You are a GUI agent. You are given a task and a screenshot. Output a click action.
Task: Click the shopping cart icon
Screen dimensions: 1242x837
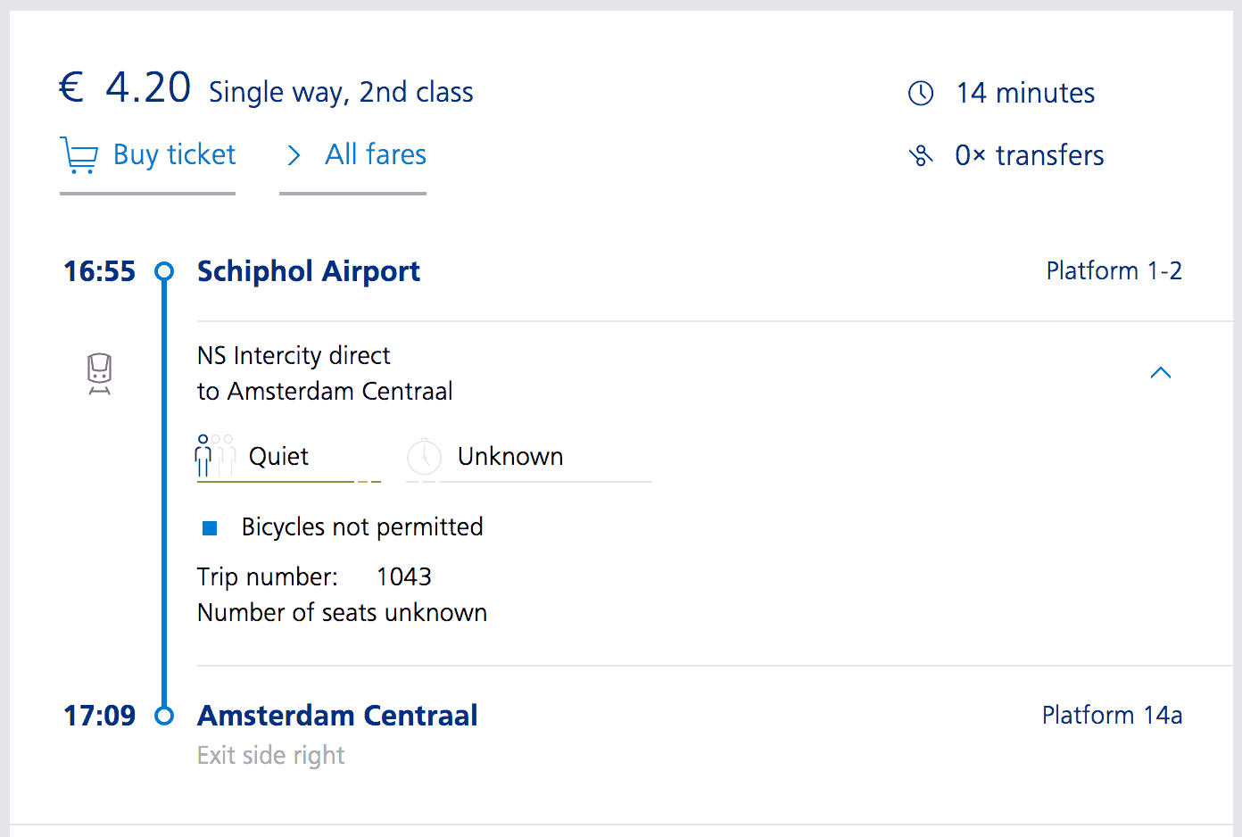[x=79, y=155]
